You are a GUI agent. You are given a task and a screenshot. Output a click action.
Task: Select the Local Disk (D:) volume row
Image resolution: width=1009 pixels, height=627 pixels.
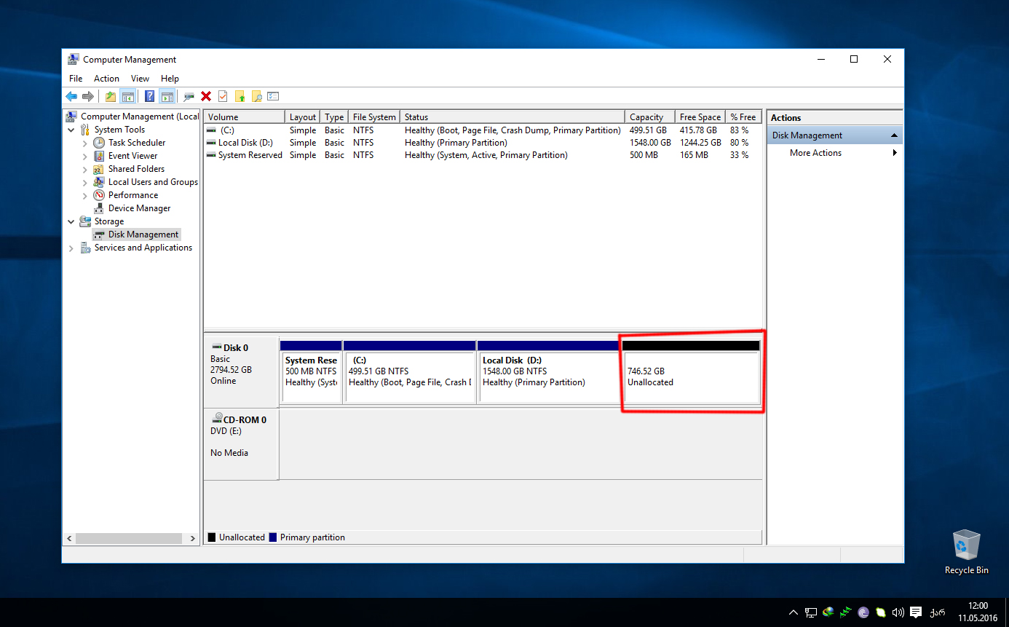point(483,143)
